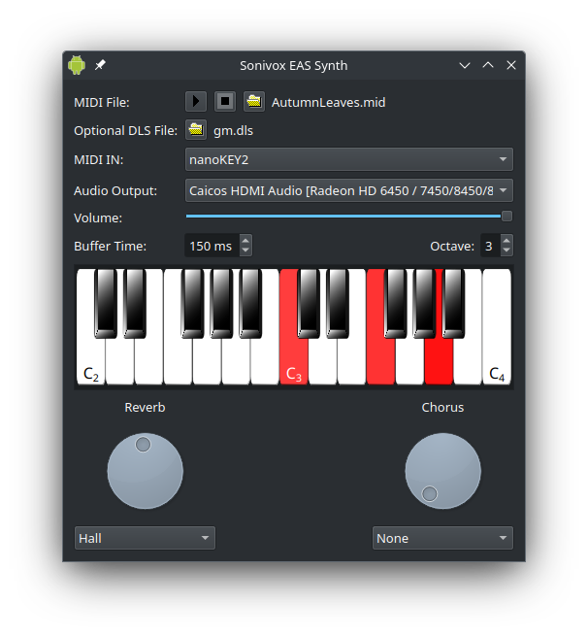Open the Reverb type Hall dropdown
Image resolution: width=588 pixels, height=636 pixels.
tap(145, 538)
